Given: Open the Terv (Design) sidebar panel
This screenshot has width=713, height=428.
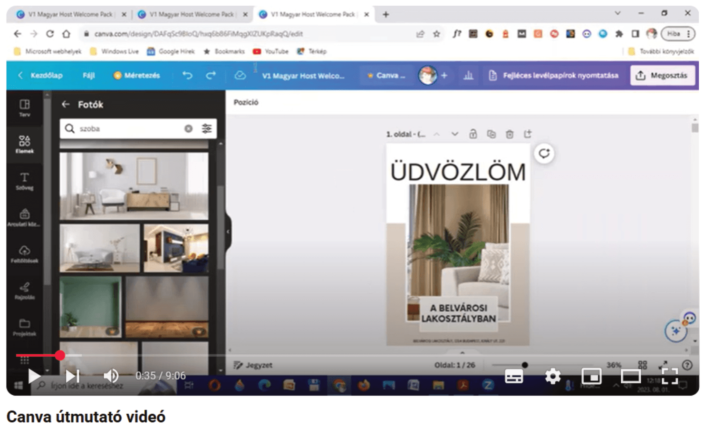Looking at the screenshot, I should click(25, 108).
